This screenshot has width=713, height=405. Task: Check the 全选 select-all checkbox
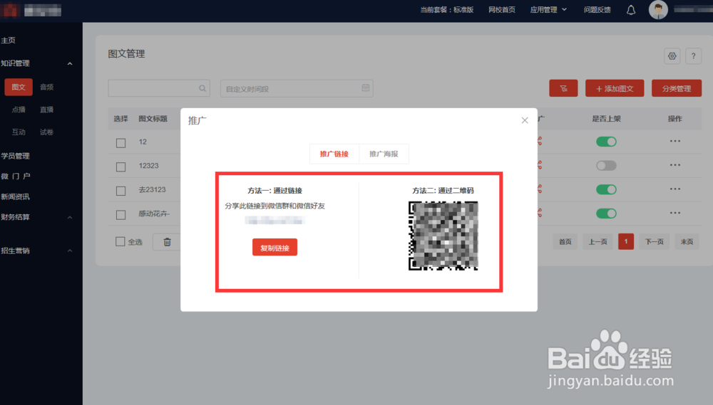(x=120, y=241)
